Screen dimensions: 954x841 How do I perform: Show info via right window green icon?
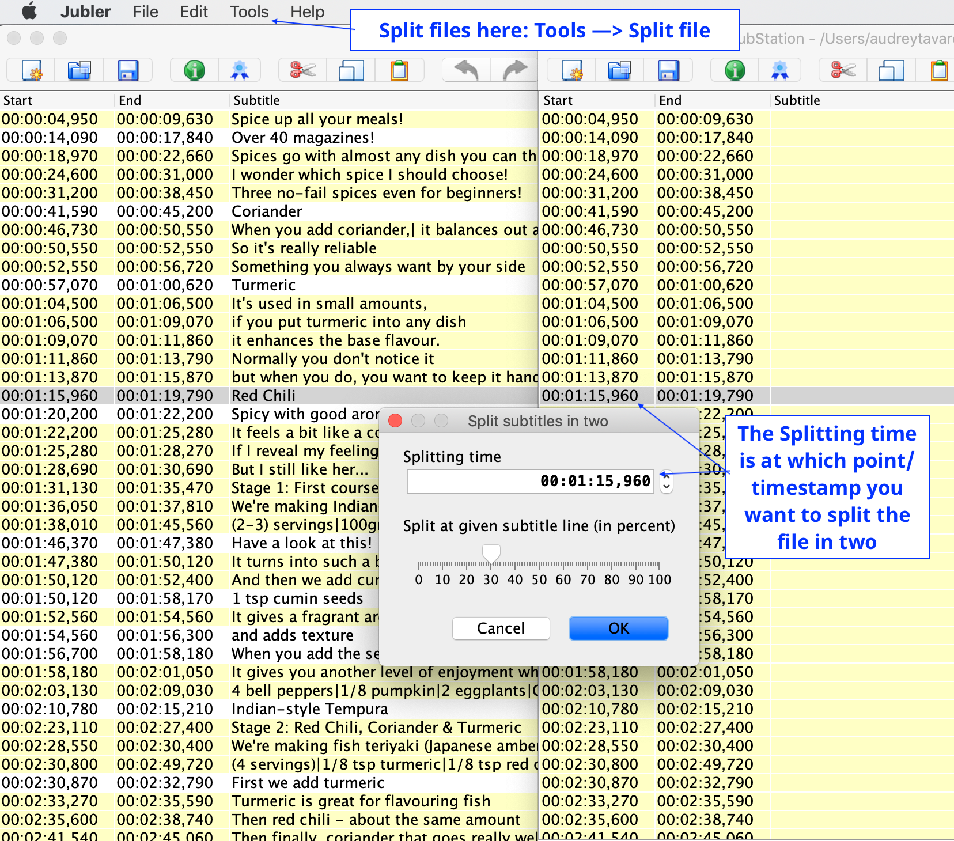point(735,70)
